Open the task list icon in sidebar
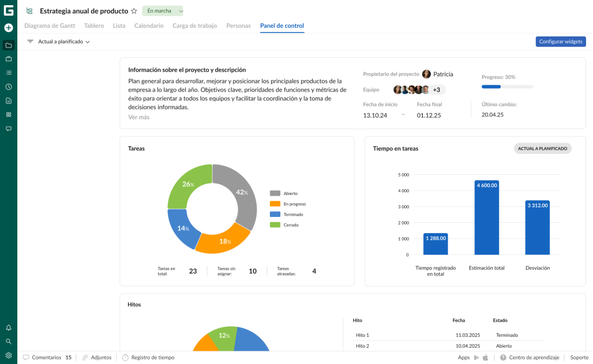Screen dimensions: 593x364 [x=8, y=72]
